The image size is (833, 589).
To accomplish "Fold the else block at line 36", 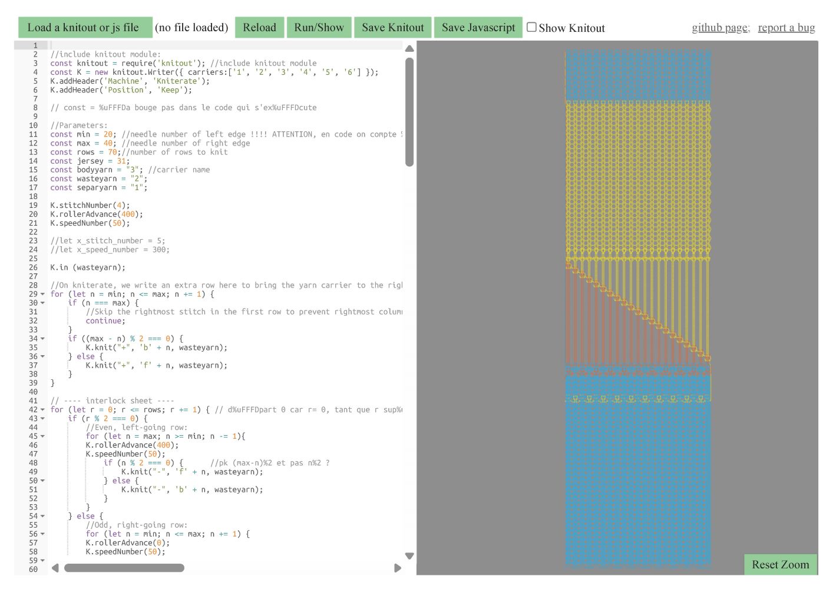I will coord(43,356).
